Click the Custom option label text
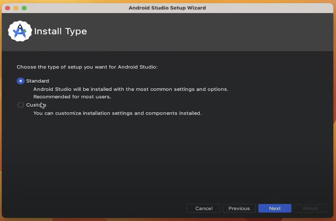 (x=36, y=105)
